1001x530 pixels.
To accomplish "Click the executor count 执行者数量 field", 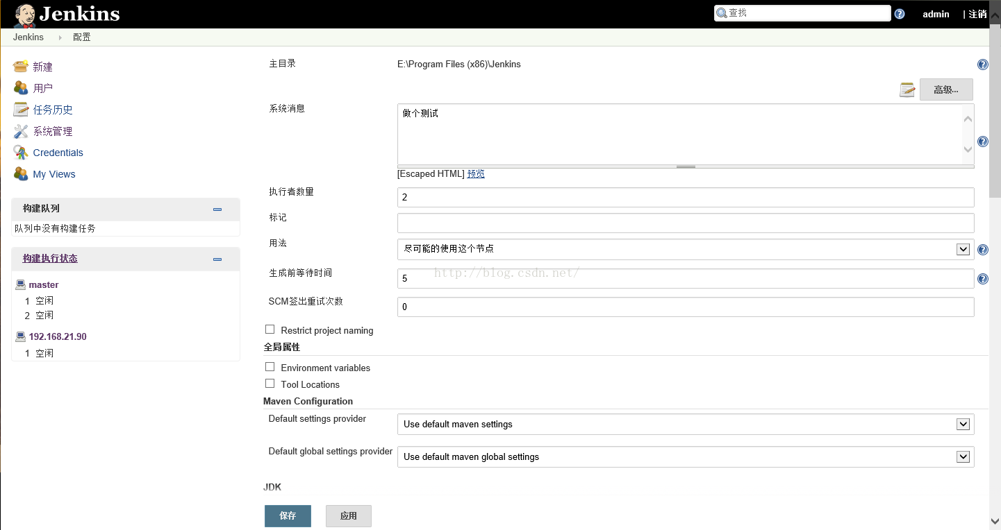I will [x=686, y=197].
